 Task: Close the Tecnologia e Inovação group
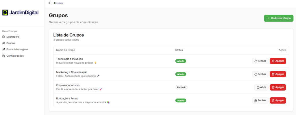click(260, 61)
